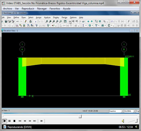Click the lock model padlock icon
Screen dimensions: 141x131
coord(31,21)
